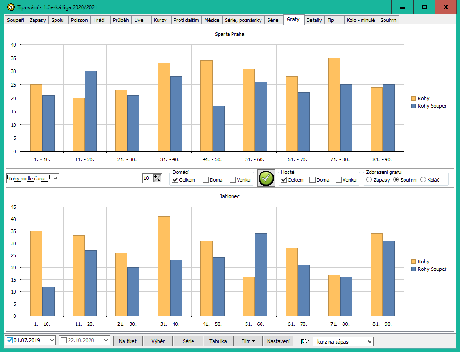Enable the end date 22.10.2020 checkbox
Viewport: 460px width, 352px height.
click(63, 340)
